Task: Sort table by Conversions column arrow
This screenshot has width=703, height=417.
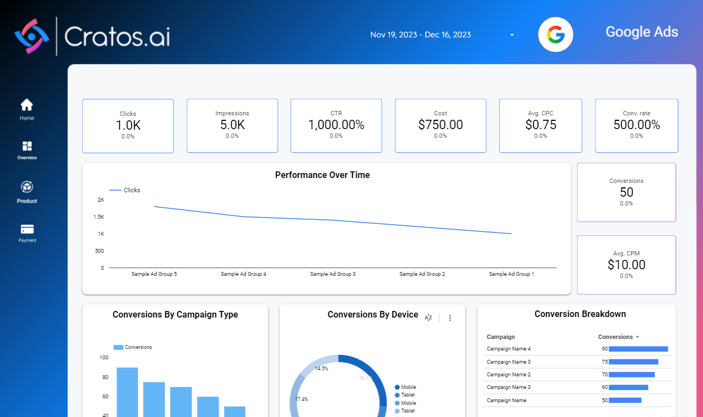Action: click(x=638, y=337)
